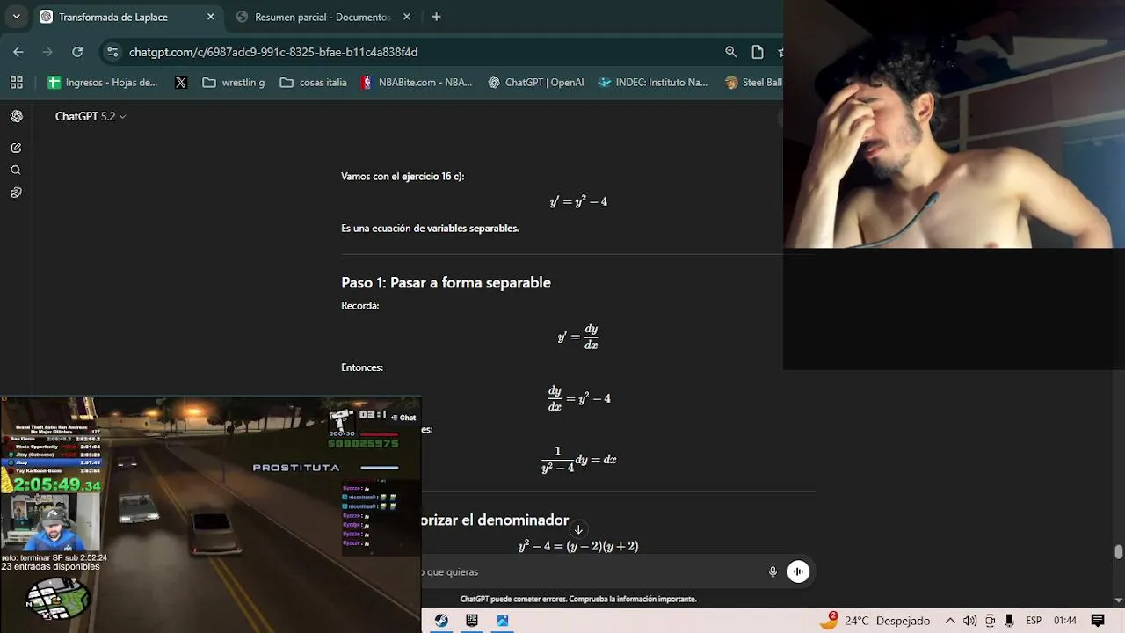Image resolution: width=1125 pixels, height=633 pixels.
Task: Click the Recordá: text
Action: [359, 305]
